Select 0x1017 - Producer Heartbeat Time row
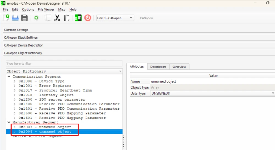 pyautogui.click(x=55, y=90)
